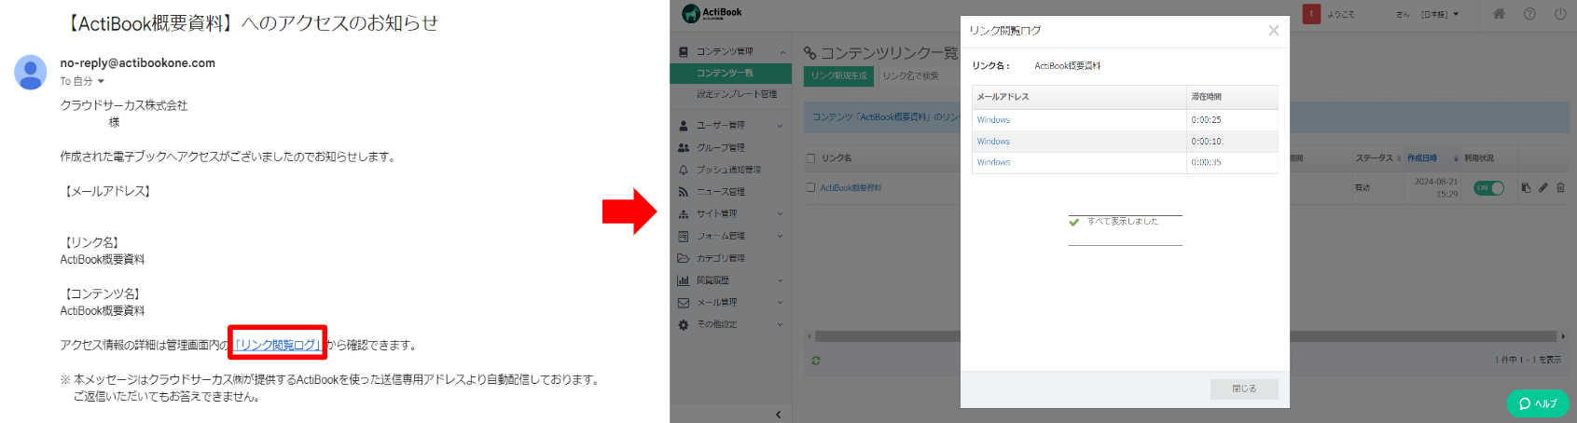This screenshot has width=1577, height=423.
Task: Click the second Windows entry in the log
Action: click(993, 142)
